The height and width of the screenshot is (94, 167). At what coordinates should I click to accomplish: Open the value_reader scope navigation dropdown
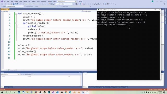coord(41,11)
